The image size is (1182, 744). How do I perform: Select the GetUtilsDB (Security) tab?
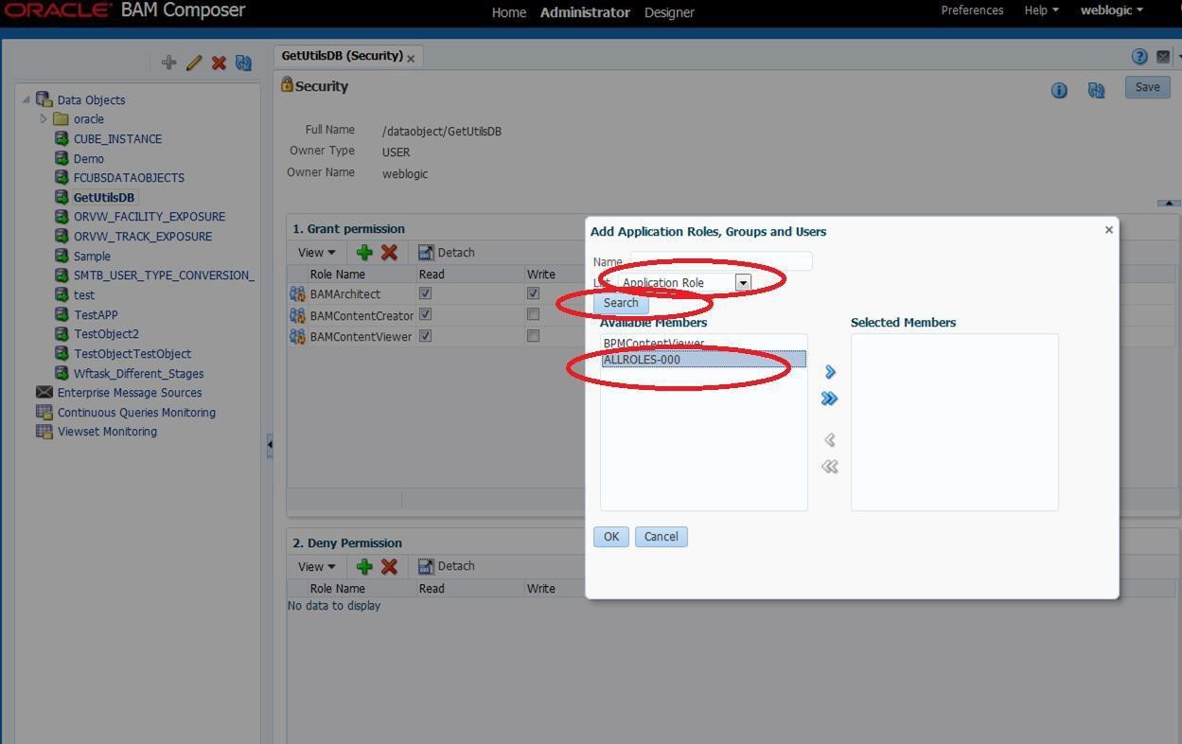click(342, 56)
